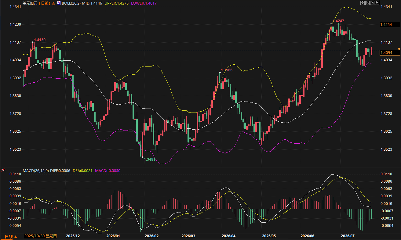
Task: Click the 1.4247 high price marker
Action: (338, 21)
